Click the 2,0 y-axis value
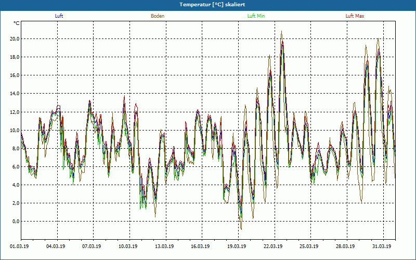 (x=16, y=203)
